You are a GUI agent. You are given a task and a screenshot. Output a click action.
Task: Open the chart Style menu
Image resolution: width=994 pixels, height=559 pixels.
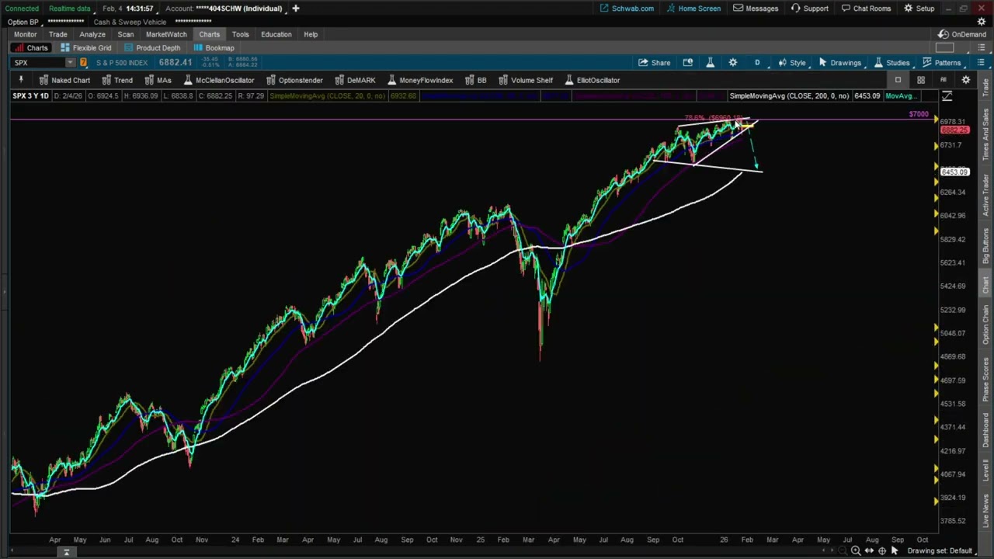pos(791,63)
